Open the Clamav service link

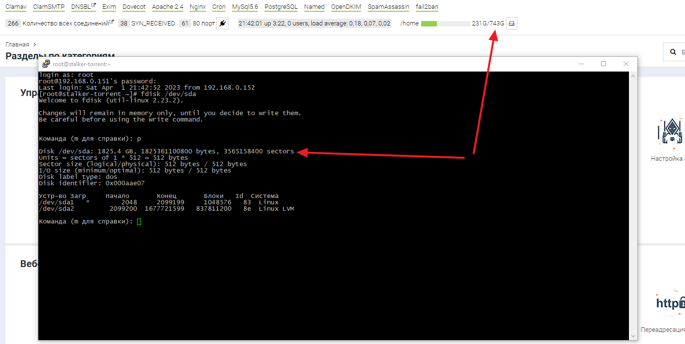click(x=16, y=7)
